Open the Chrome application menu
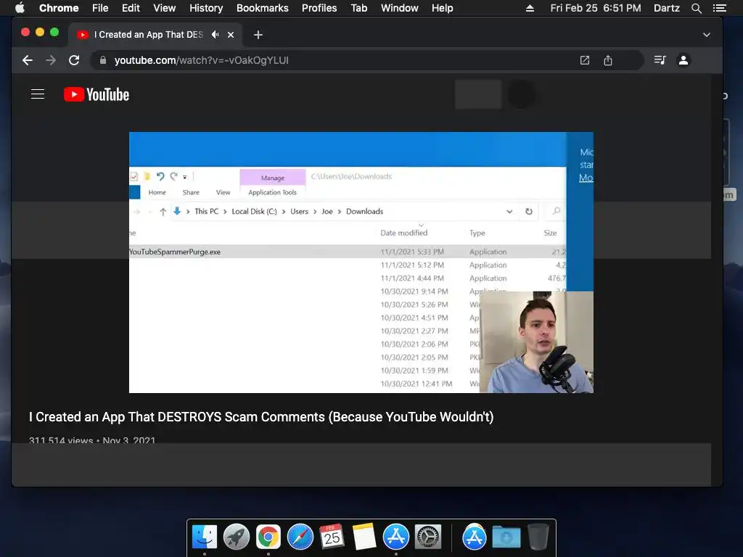This screenshot has height=557, width=743. point(59,8)
